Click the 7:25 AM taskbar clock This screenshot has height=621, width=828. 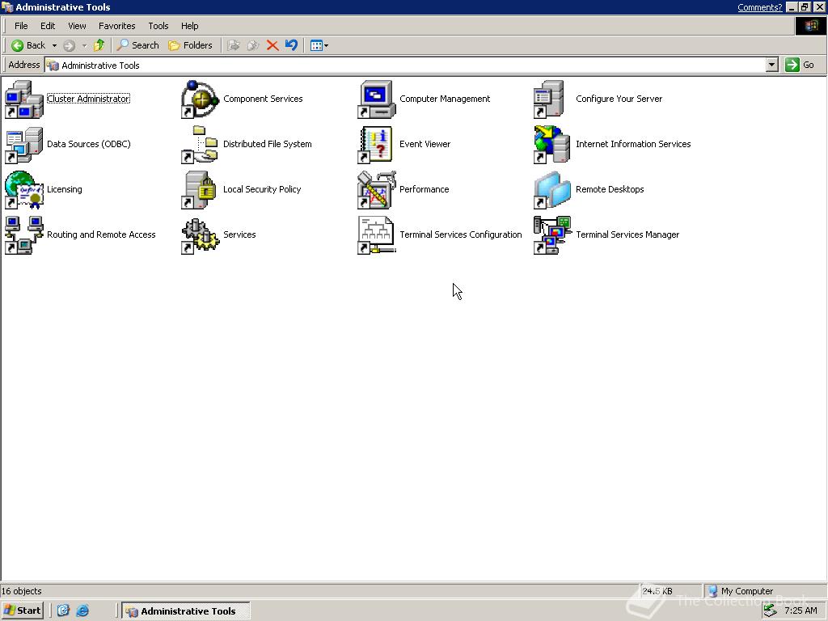[801, 610]
